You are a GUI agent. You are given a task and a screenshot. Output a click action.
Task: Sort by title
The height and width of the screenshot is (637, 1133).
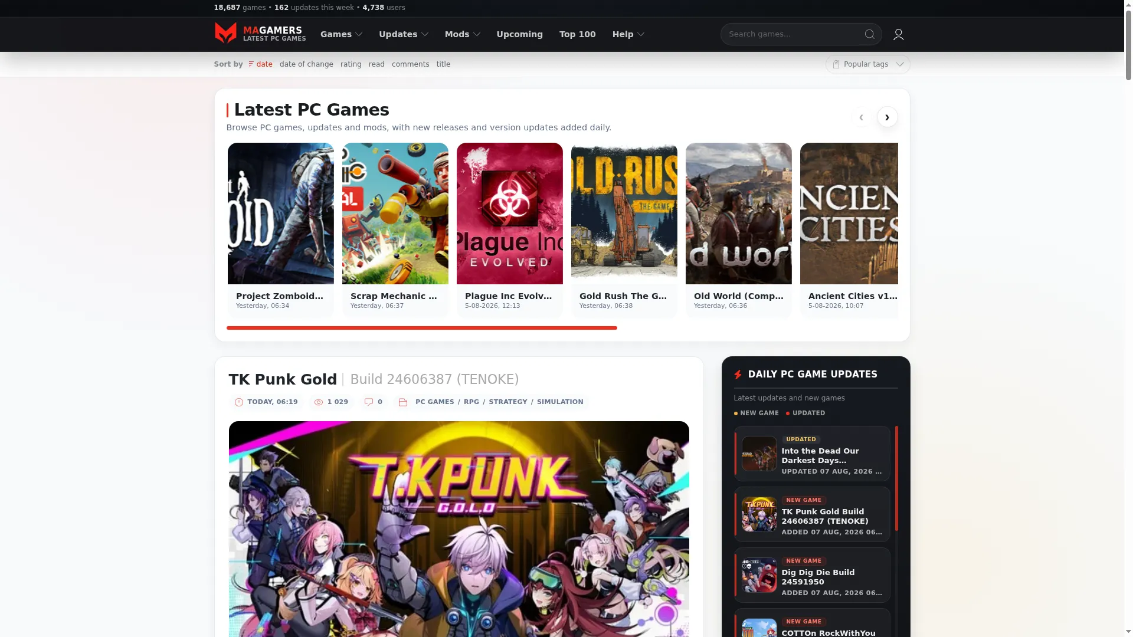[x=443, y=64]
